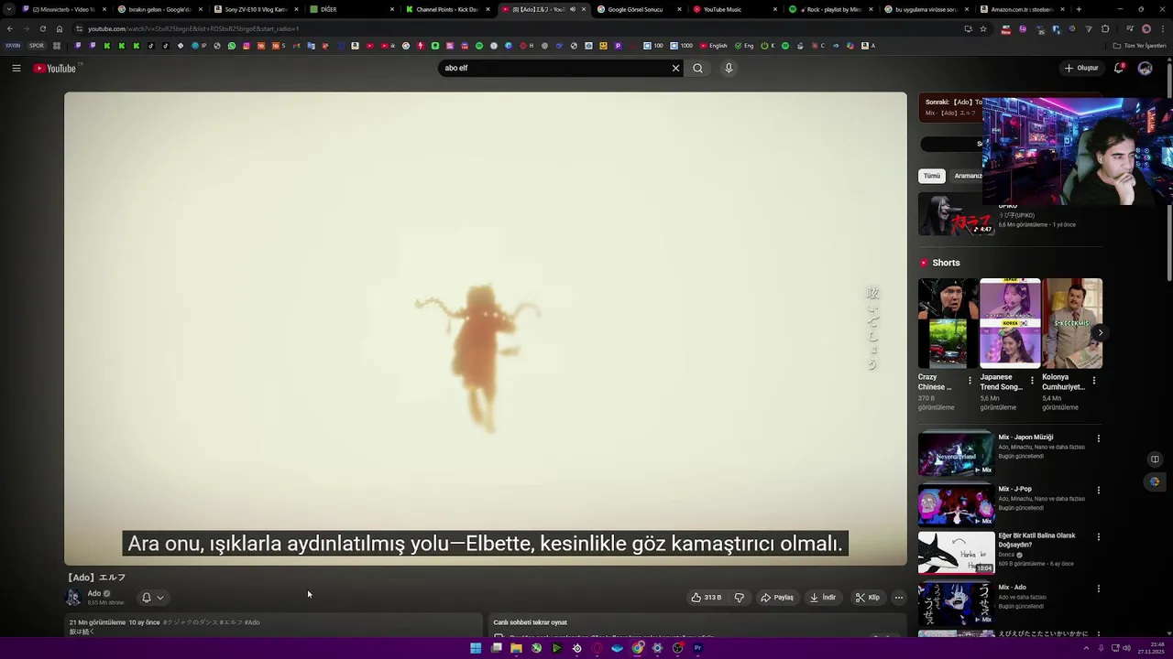Open the Ado channel name link
This screenshot has height=659, width=1173.
coord(94,593)
